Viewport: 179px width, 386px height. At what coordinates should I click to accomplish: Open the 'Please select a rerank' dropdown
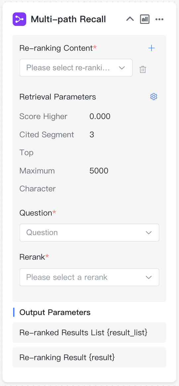click(x=89, y=277)
